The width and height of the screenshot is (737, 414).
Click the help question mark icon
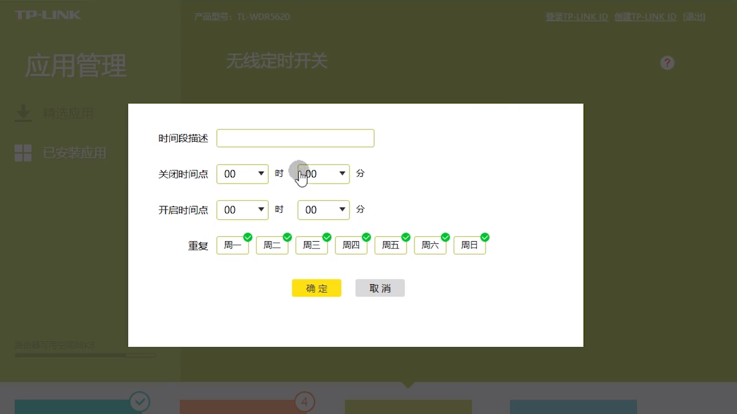667,63
